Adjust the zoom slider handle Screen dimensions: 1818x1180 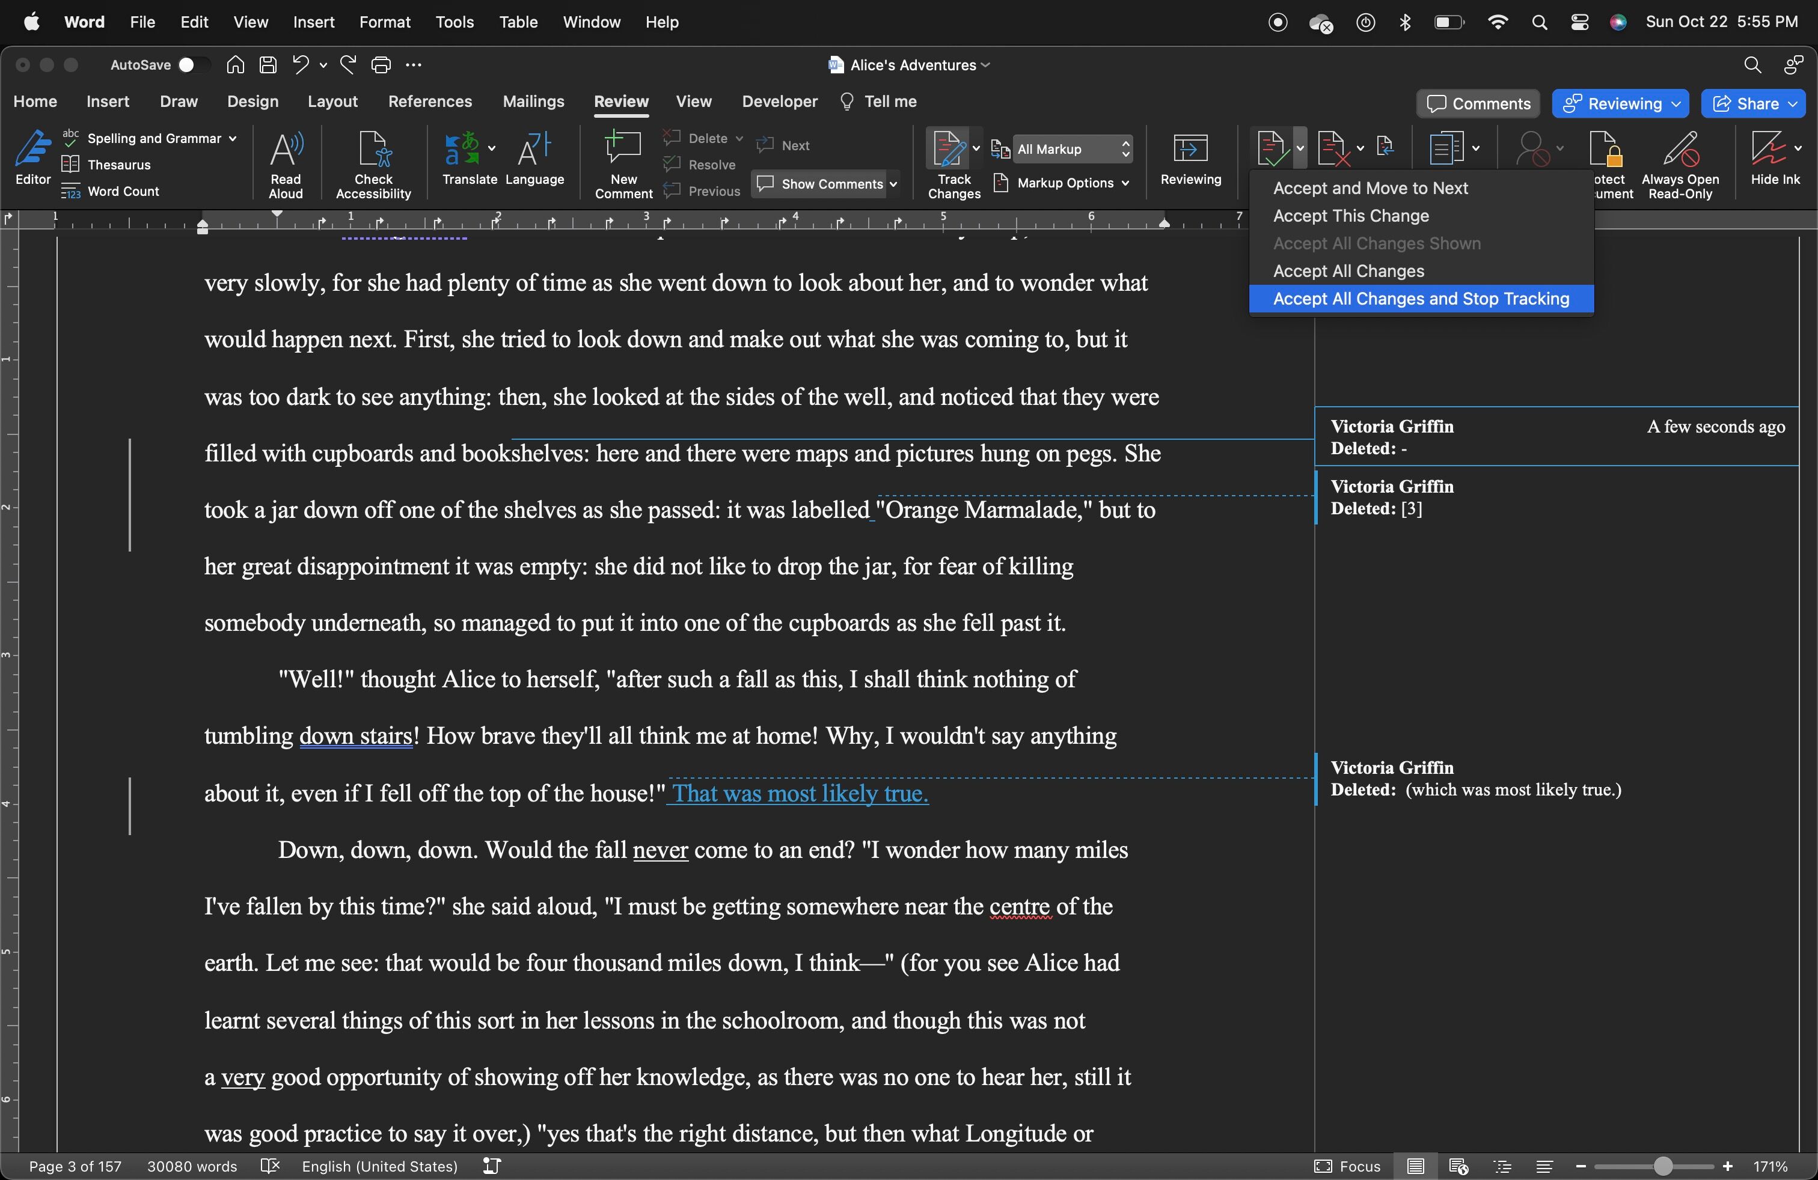point(1663,1166)
